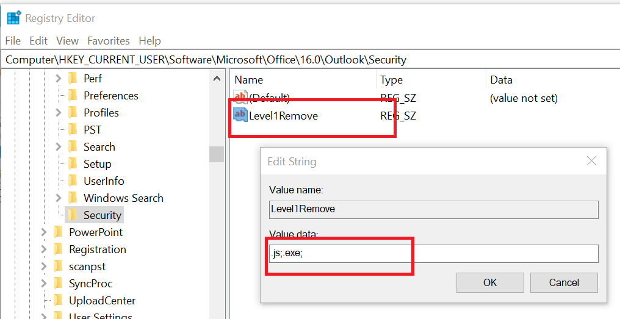Screen dimensions: 620x319
Task: Select the PST folder icon
Action: click(x=73, y=130)
